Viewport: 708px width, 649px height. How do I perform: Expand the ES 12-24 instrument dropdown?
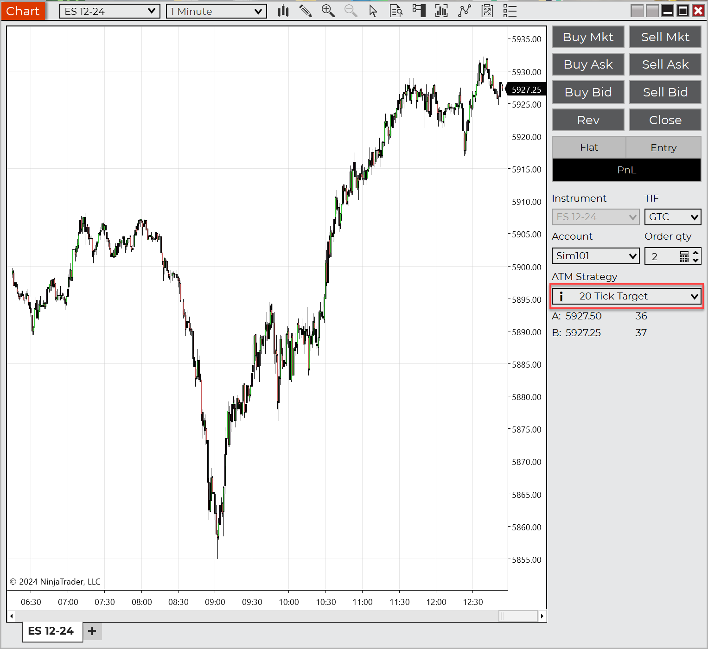coord(110,11)
